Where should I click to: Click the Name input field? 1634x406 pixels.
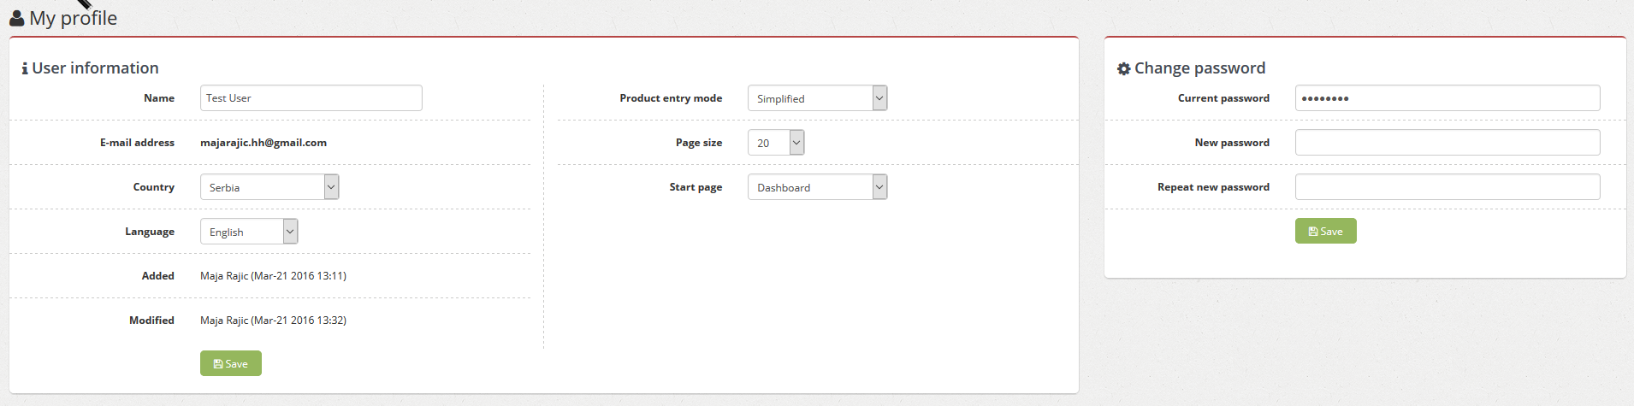pos(311,98)
